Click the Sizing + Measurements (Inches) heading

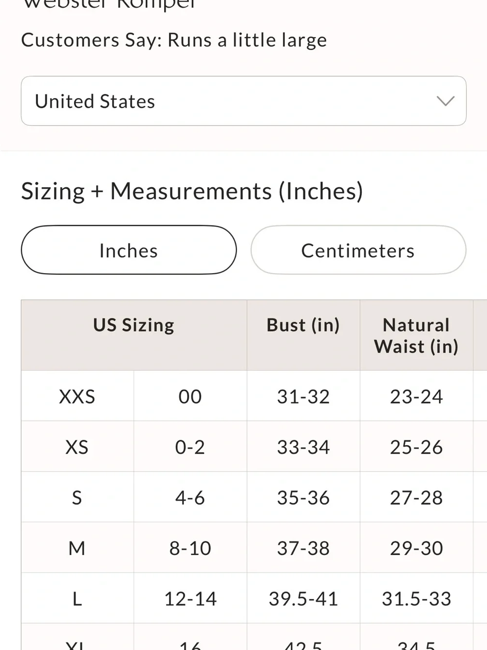192,191
